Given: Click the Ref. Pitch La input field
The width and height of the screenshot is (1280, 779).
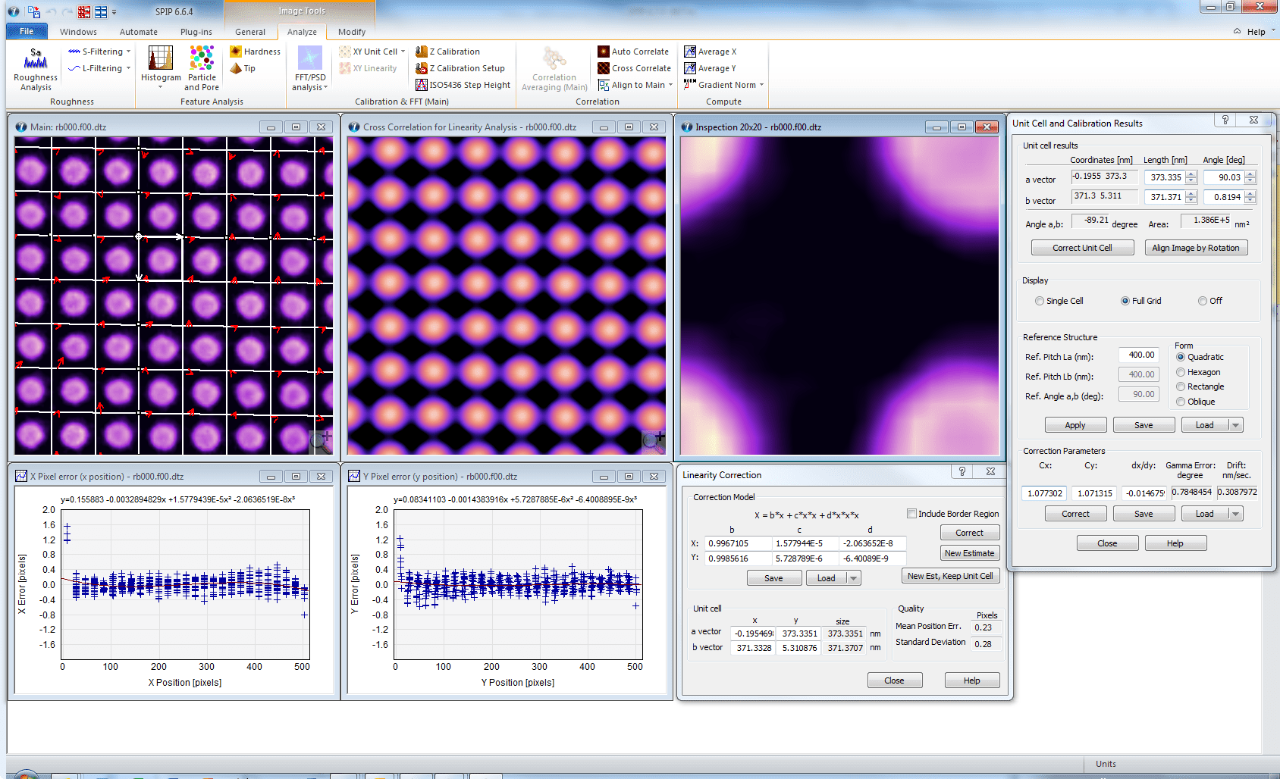Looking at the screenshot, I should tap(1138, 354).
